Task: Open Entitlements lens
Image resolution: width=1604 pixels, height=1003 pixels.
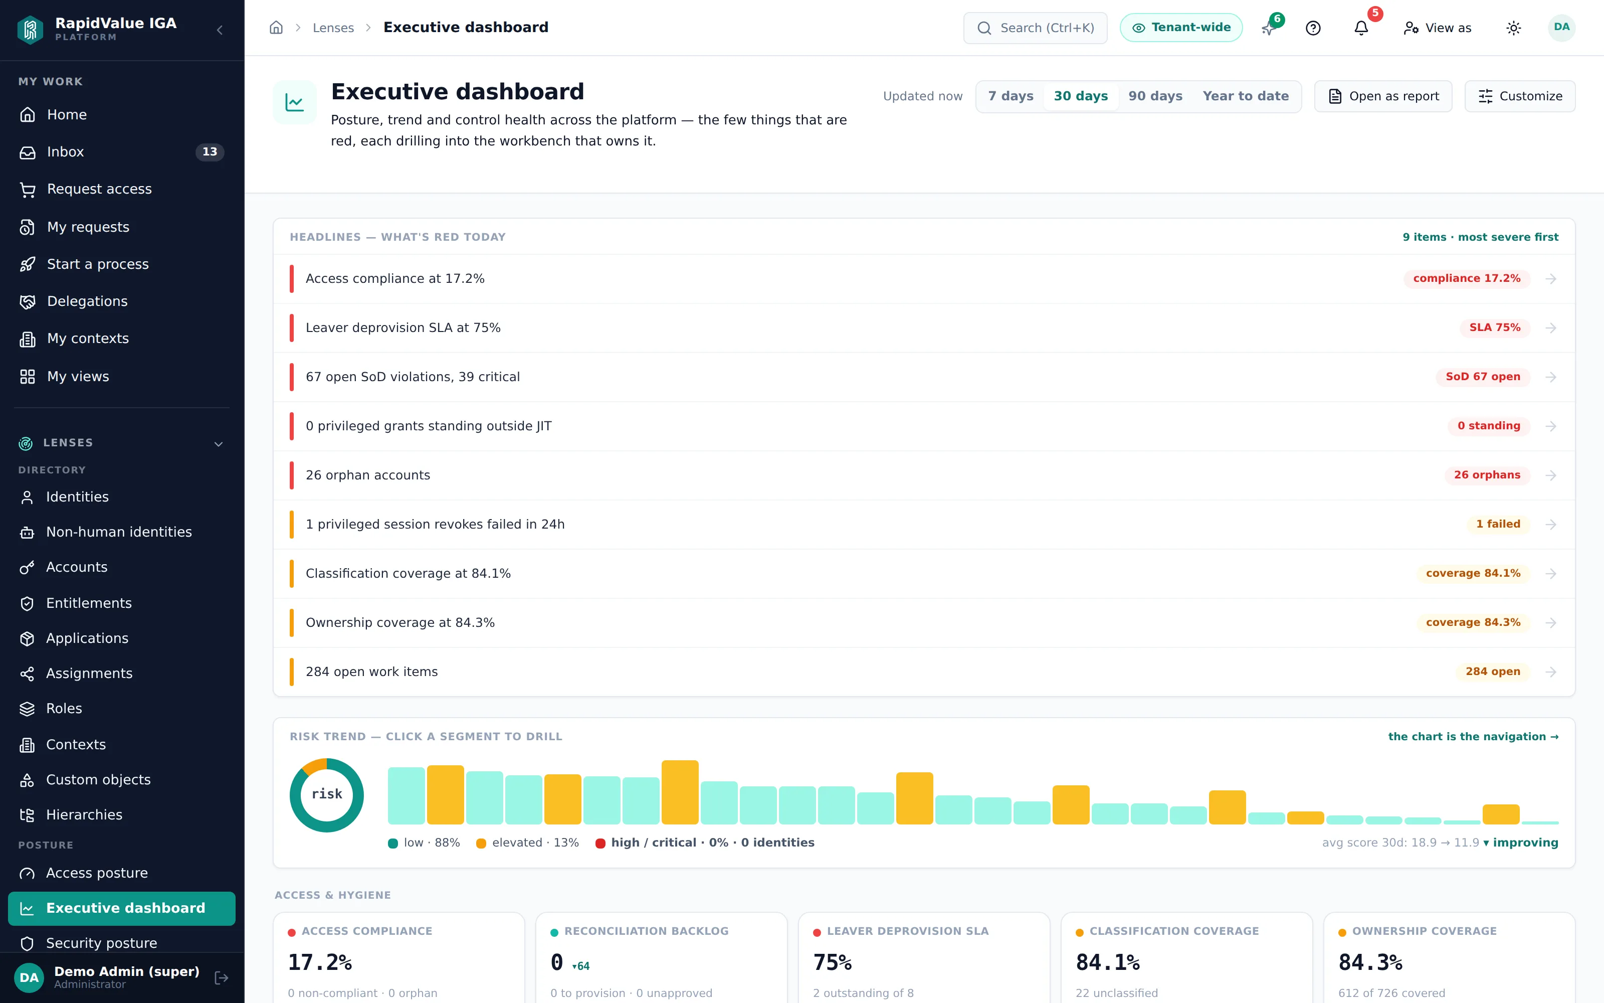Action: [122, 603]
